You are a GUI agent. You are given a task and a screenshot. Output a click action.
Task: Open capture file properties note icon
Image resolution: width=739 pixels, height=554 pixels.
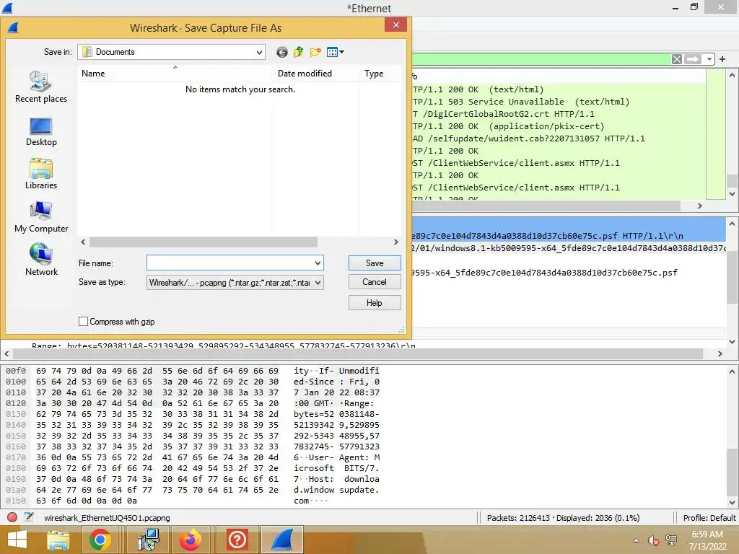[x=29, y=517]
